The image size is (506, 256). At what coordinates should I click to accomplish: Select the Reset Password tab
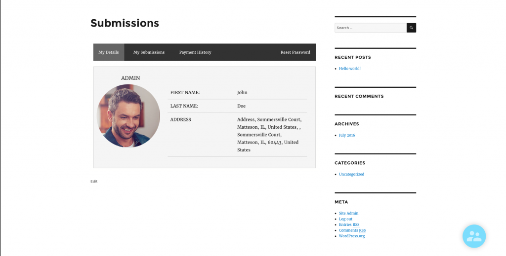pos(295,52)
